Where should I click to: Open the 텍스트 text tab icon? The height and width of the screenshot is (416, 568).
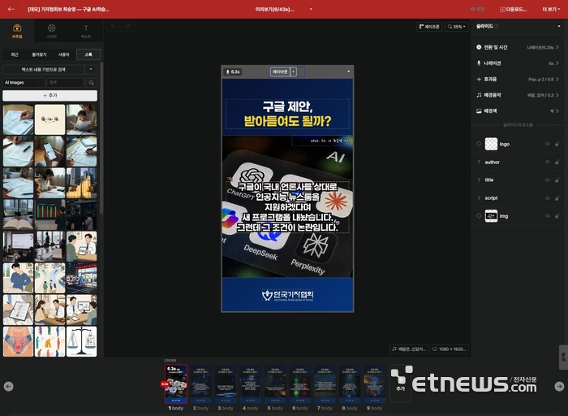pos(86,28)
